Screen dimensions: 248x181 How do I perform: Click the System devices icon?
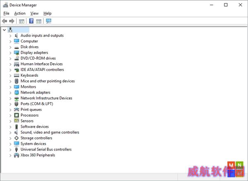pyautogui.click(x=17, y=143)
